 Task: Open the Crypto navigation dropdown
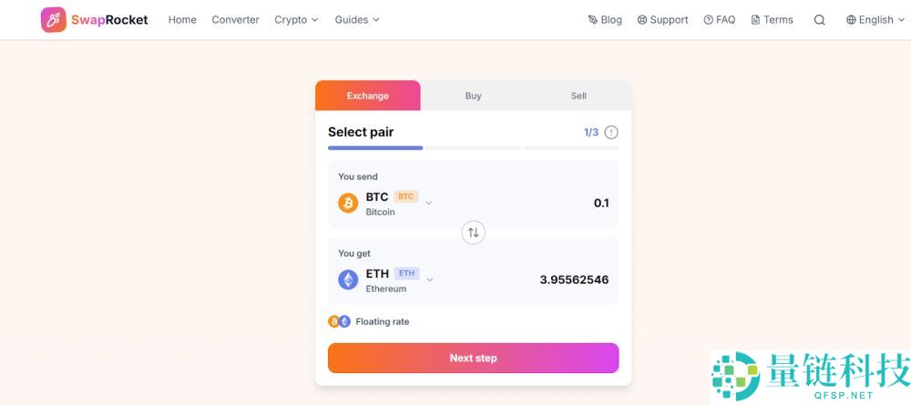296,20
